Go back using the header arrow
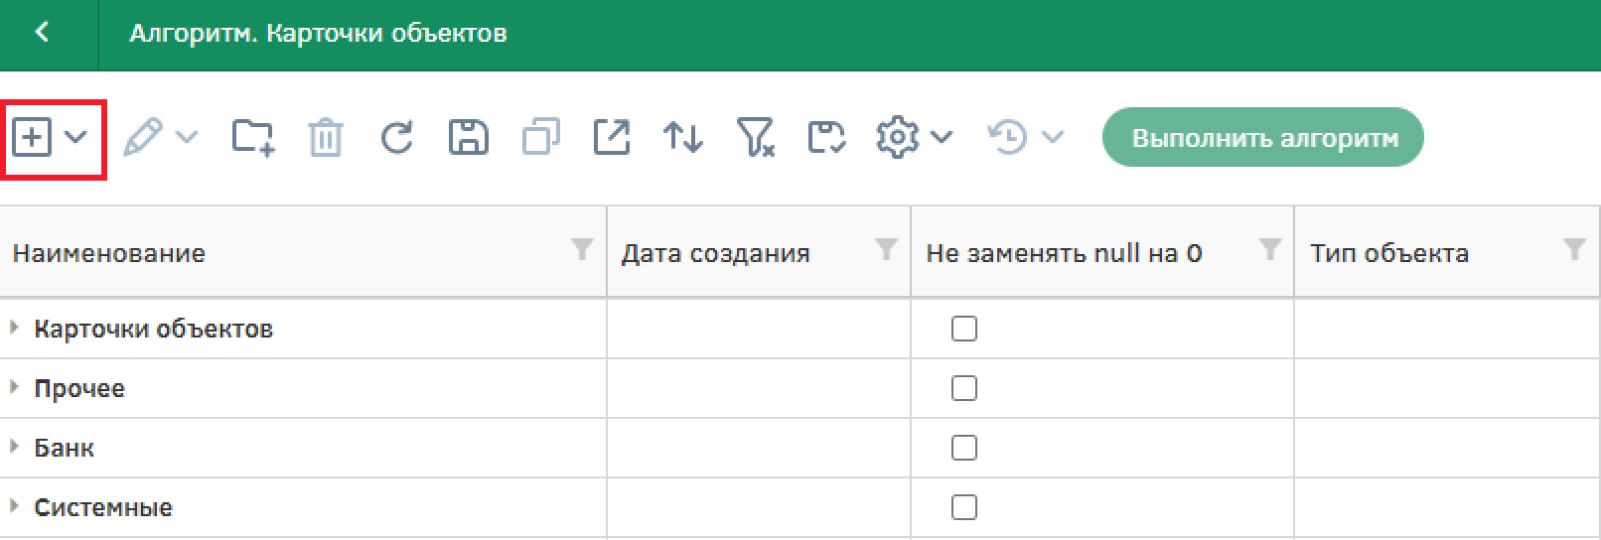 click(42, 33)
